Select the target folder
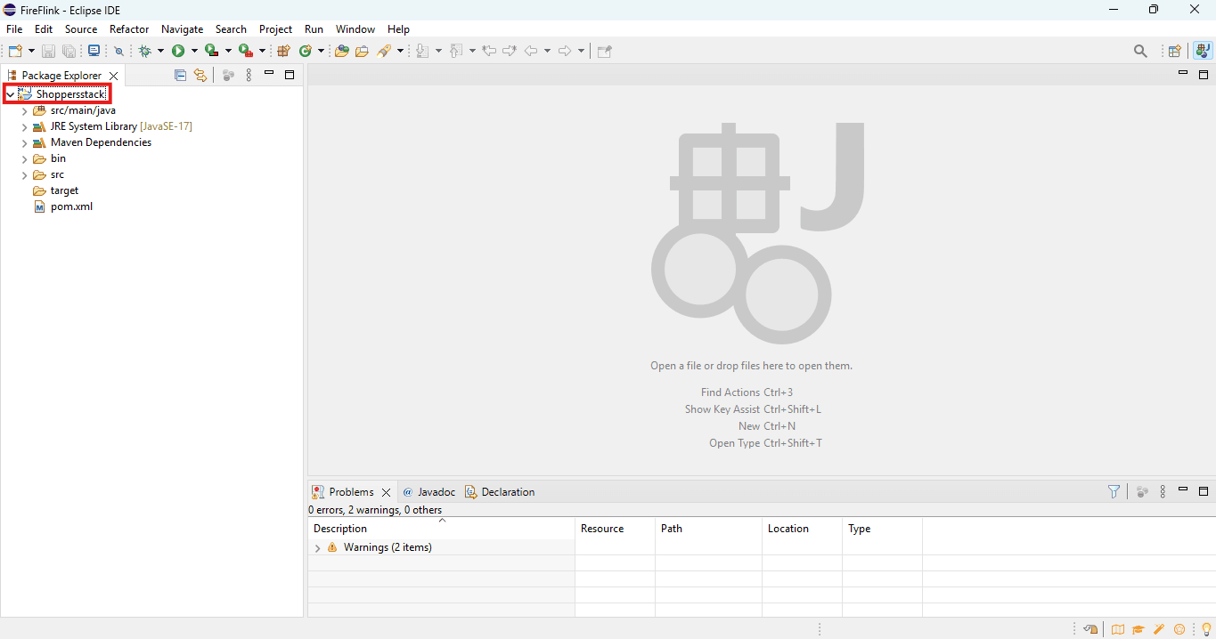1216x639 pixels. pyautogui.click(x=64, y=190)
